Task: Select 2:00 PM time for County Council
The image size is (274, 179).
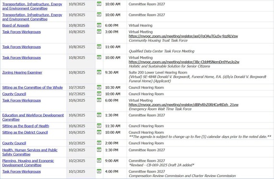Action: tap(112, 143)
